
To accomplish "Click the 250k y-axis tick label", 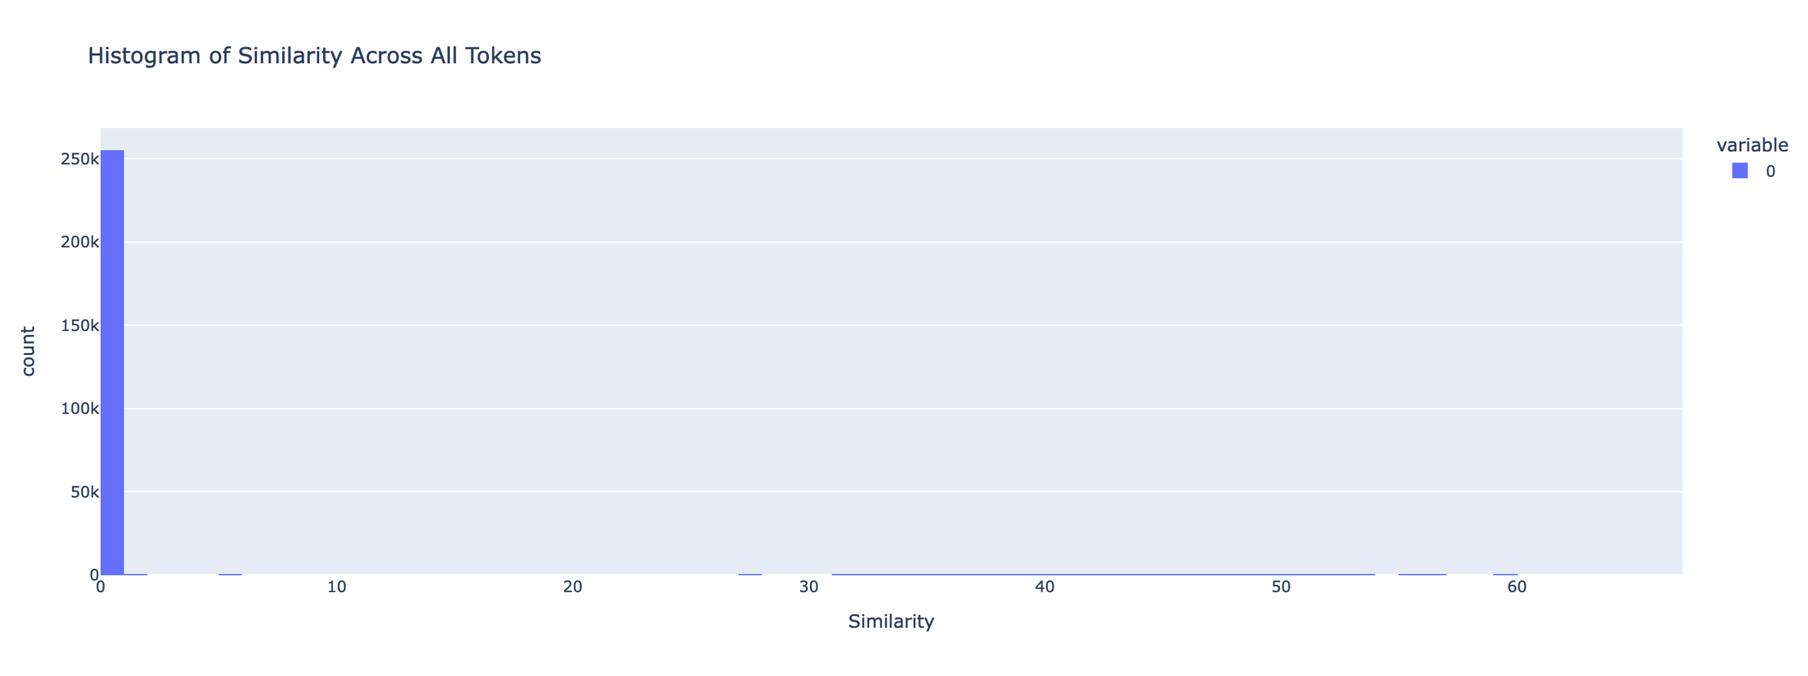I will click(80, 159).
